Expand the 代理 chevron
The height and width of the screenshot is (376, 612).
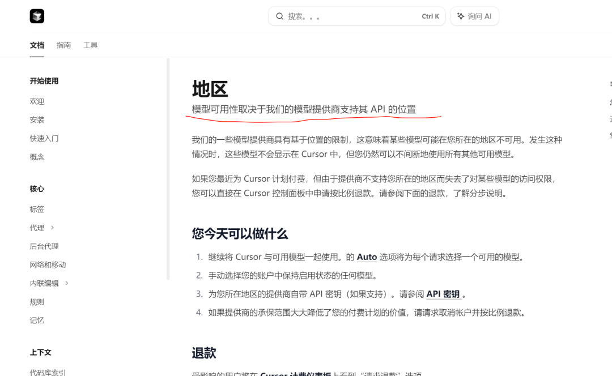tap(52, 228)
